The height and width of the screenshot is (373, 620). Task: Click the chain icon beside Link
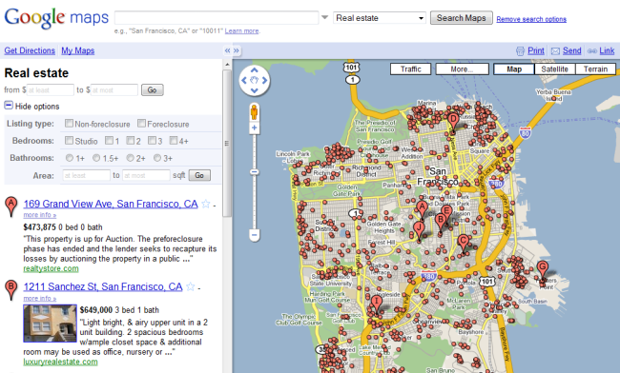[592, 50]
